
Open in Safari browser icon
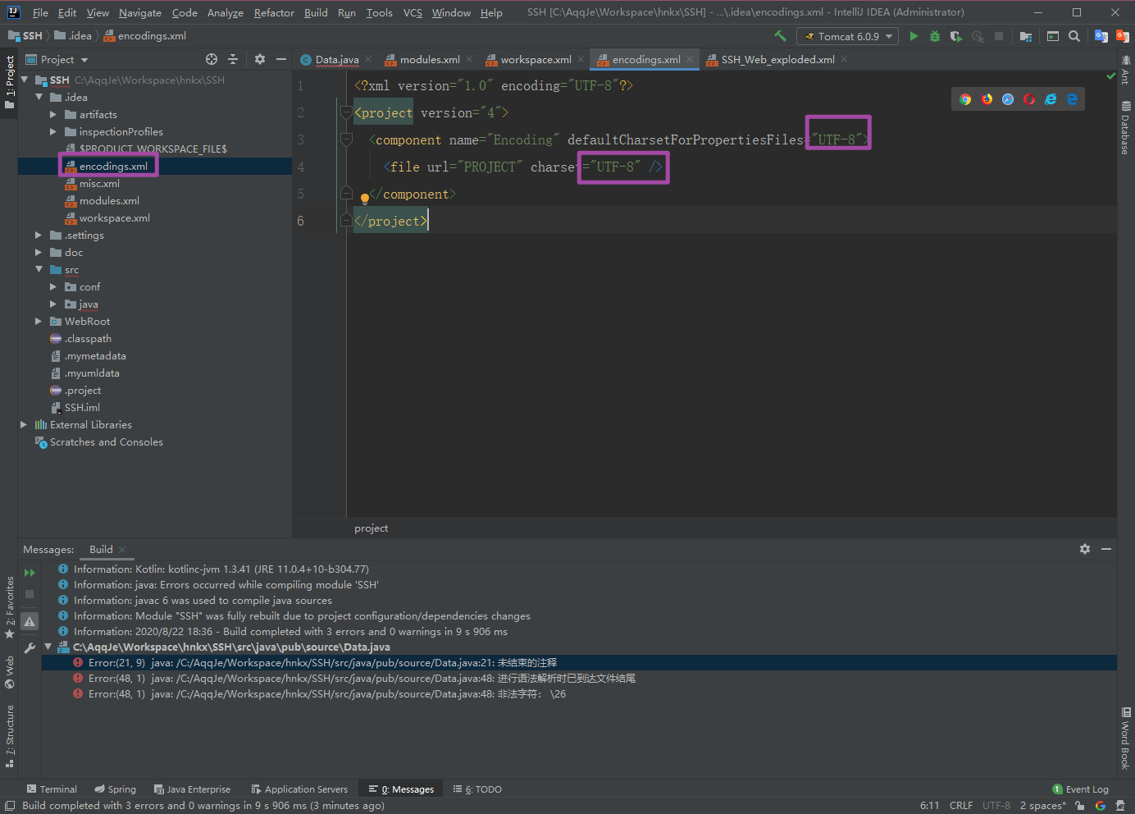pos(1008,99)
